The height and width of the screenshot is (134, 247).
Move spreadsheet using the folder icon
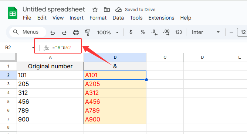tap(106, 10)
